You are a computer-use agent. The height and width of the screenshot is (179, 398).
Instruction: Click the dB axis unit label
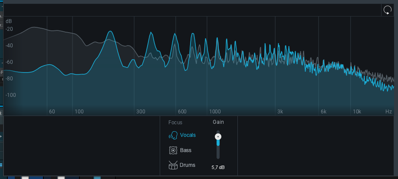9,21
